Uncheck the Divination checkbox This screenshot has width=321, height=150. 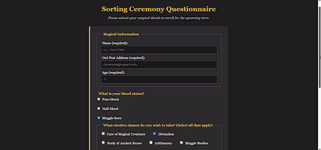[x=154, y=134]
